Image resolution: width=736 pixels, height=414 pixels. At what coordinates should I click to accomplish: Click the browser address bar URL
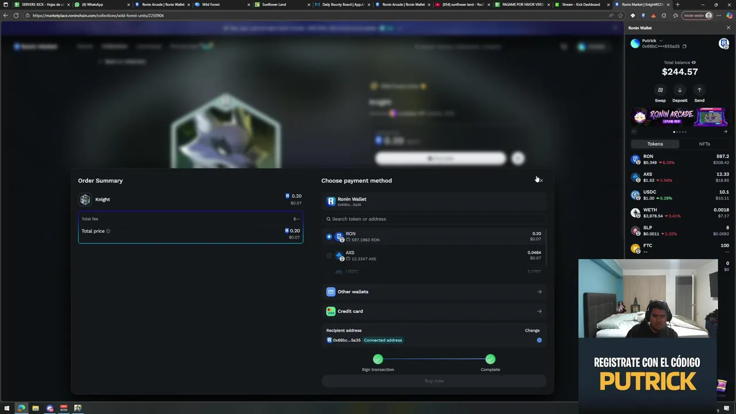(98, 16)
